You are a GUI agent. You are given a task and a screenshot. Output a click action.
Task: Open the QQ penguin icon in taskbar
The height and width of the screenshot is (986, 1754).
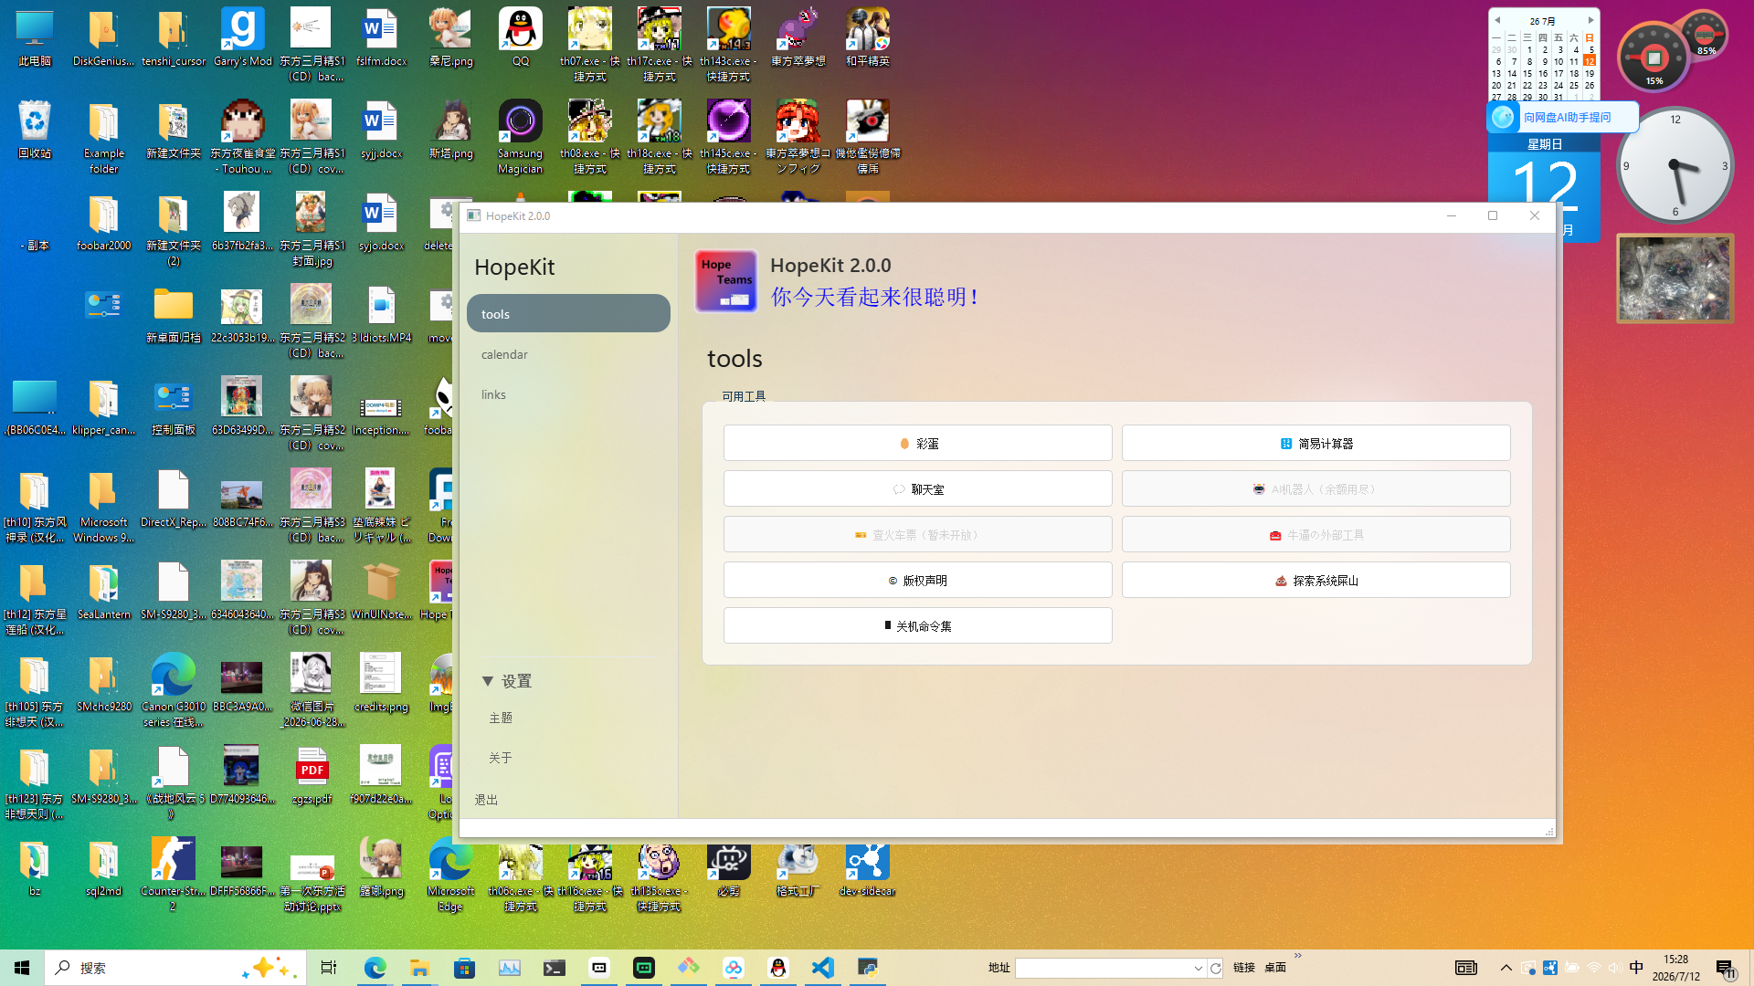(x=777, y=968)
